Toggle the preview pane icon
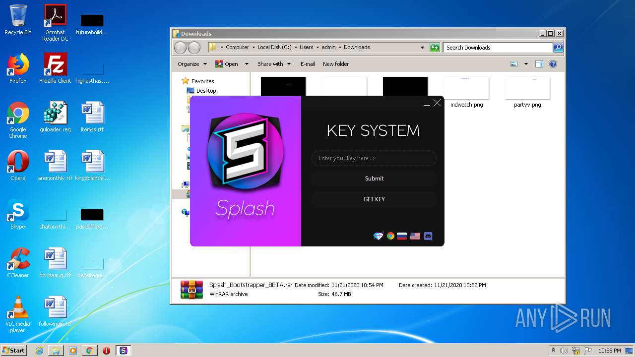 [539, 64]
